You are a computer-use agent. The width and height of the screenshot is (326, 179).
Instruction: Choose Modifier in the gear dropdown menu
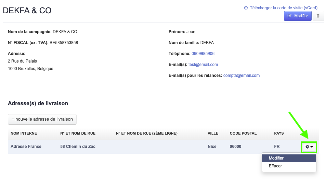pos(276,158)
